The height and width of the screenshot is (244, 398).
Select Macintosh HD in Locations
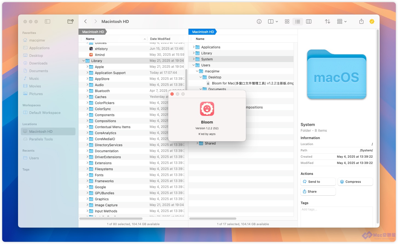click(48, 131)
